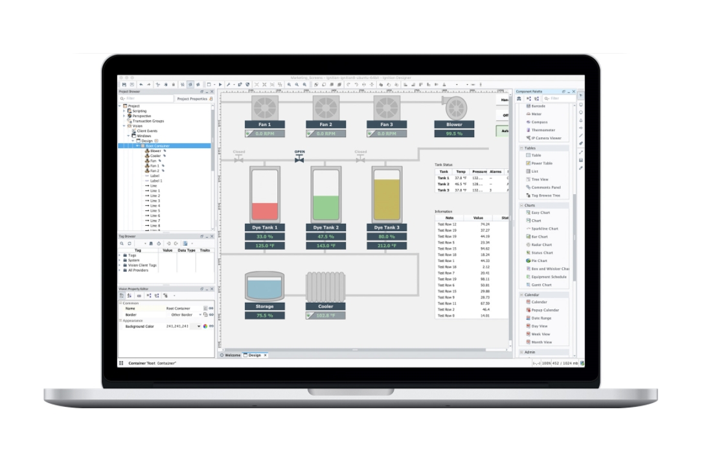Click the Preview mode play icon
The height and width of the screenshot is (460, 706).
220,85
